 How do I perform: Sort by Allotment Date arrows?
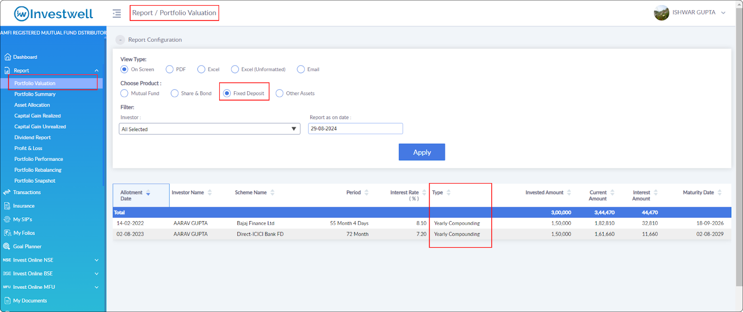[148, 193]
